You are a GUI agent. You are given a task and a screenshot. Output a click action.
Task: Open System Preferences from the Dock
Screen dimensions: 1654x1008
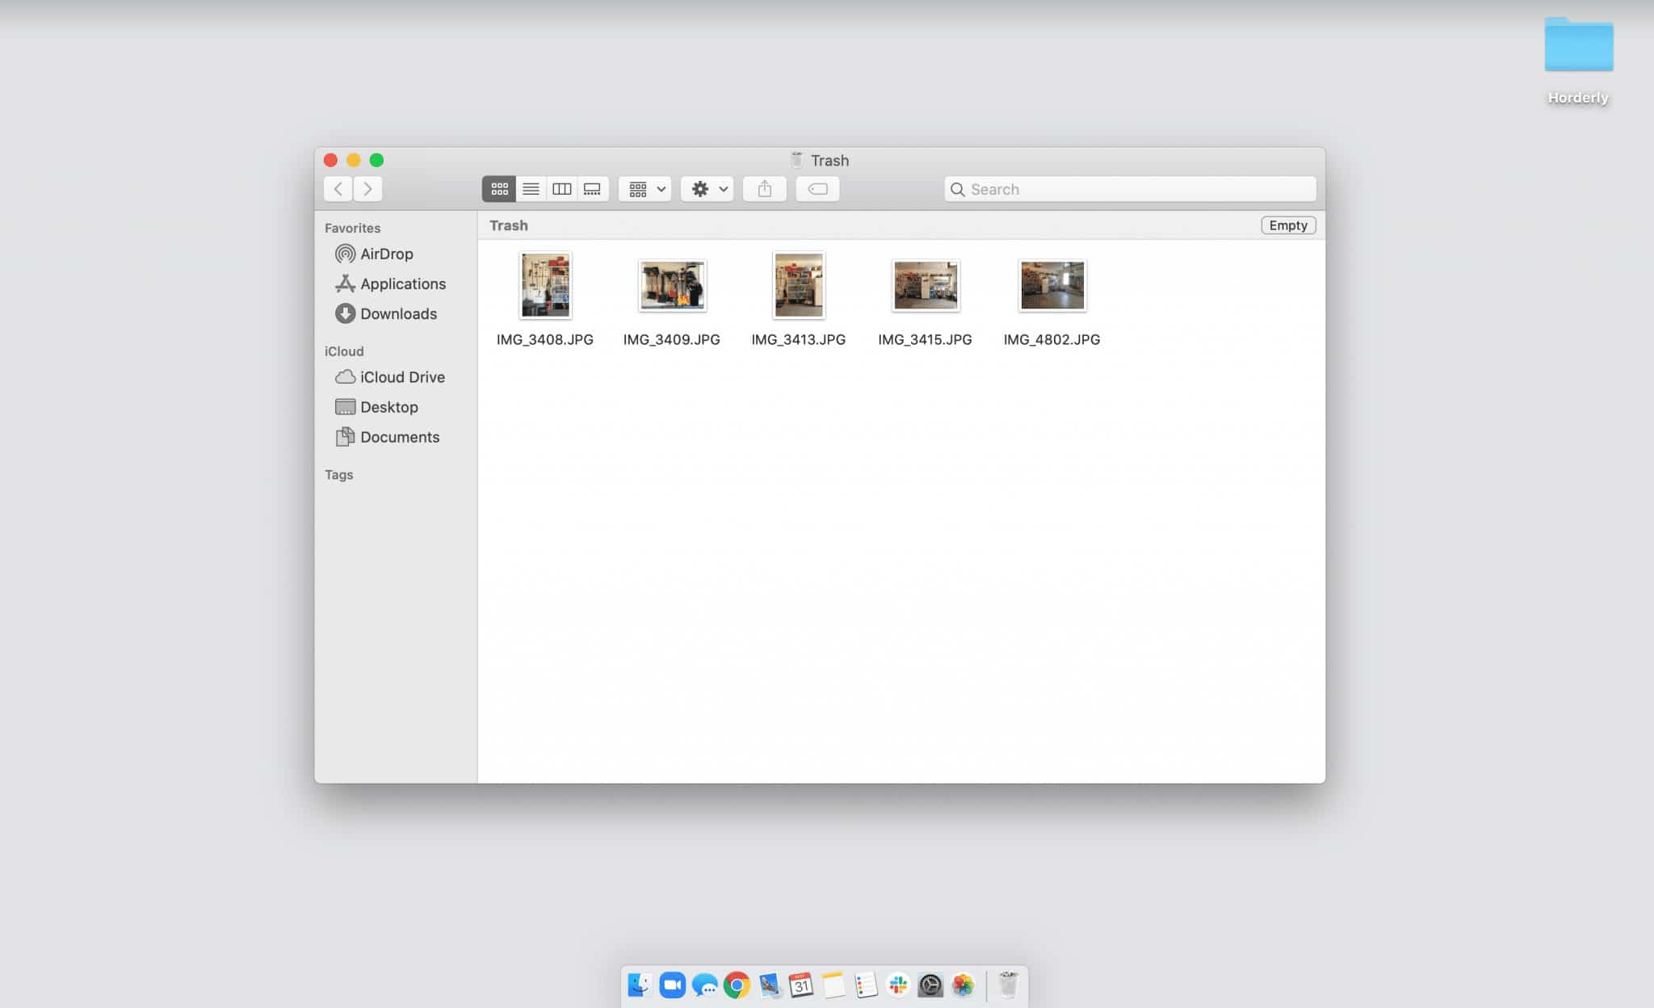tap(930, 985)
